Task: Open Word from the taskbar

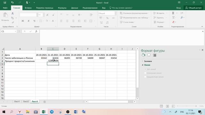Action: click(76, 112)
